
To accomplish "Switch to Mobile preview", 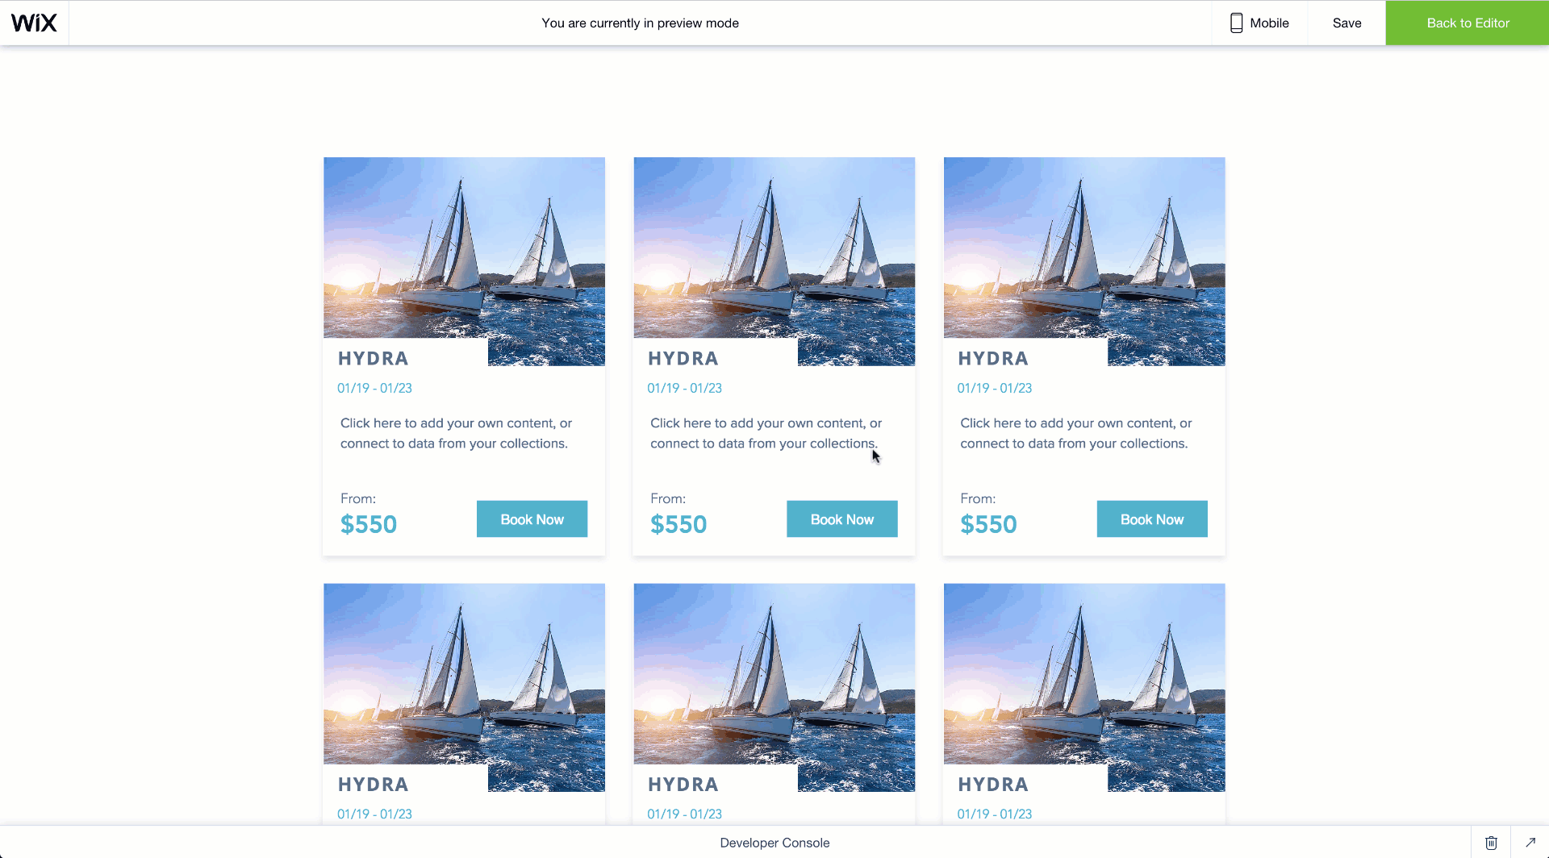I will tap(1259, 23).
